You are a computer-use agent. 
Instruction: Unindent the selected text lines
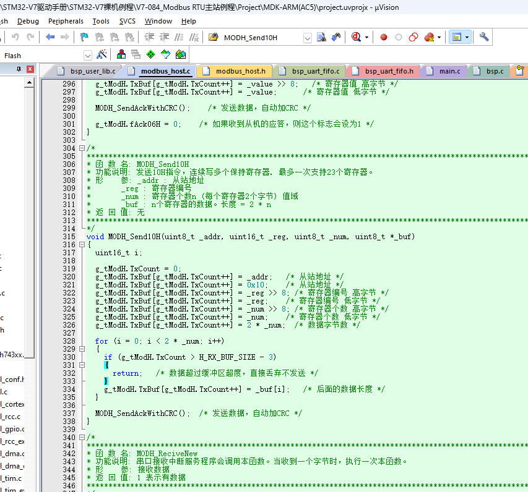coord(164,37)
